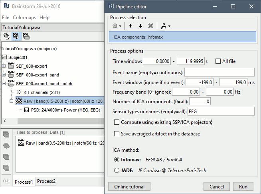Image resolution: width=261 pixels, height=194 pixels.
Task: Open the gear add-process dropdown
Action: (x=117, y=26)
